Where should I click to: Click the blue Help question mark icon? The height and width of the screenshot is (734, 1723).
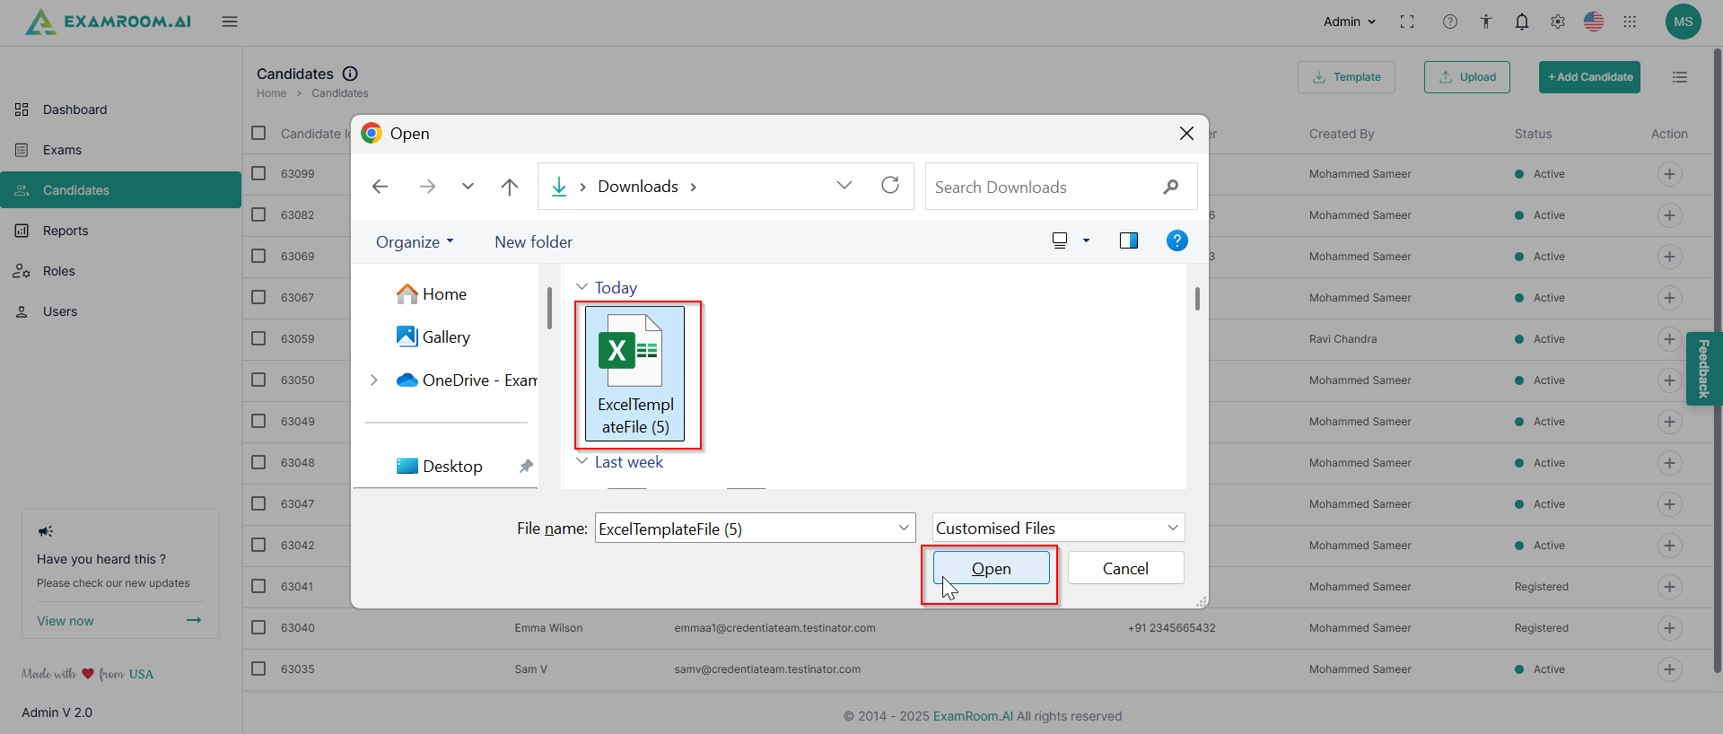coord(1176,240)
